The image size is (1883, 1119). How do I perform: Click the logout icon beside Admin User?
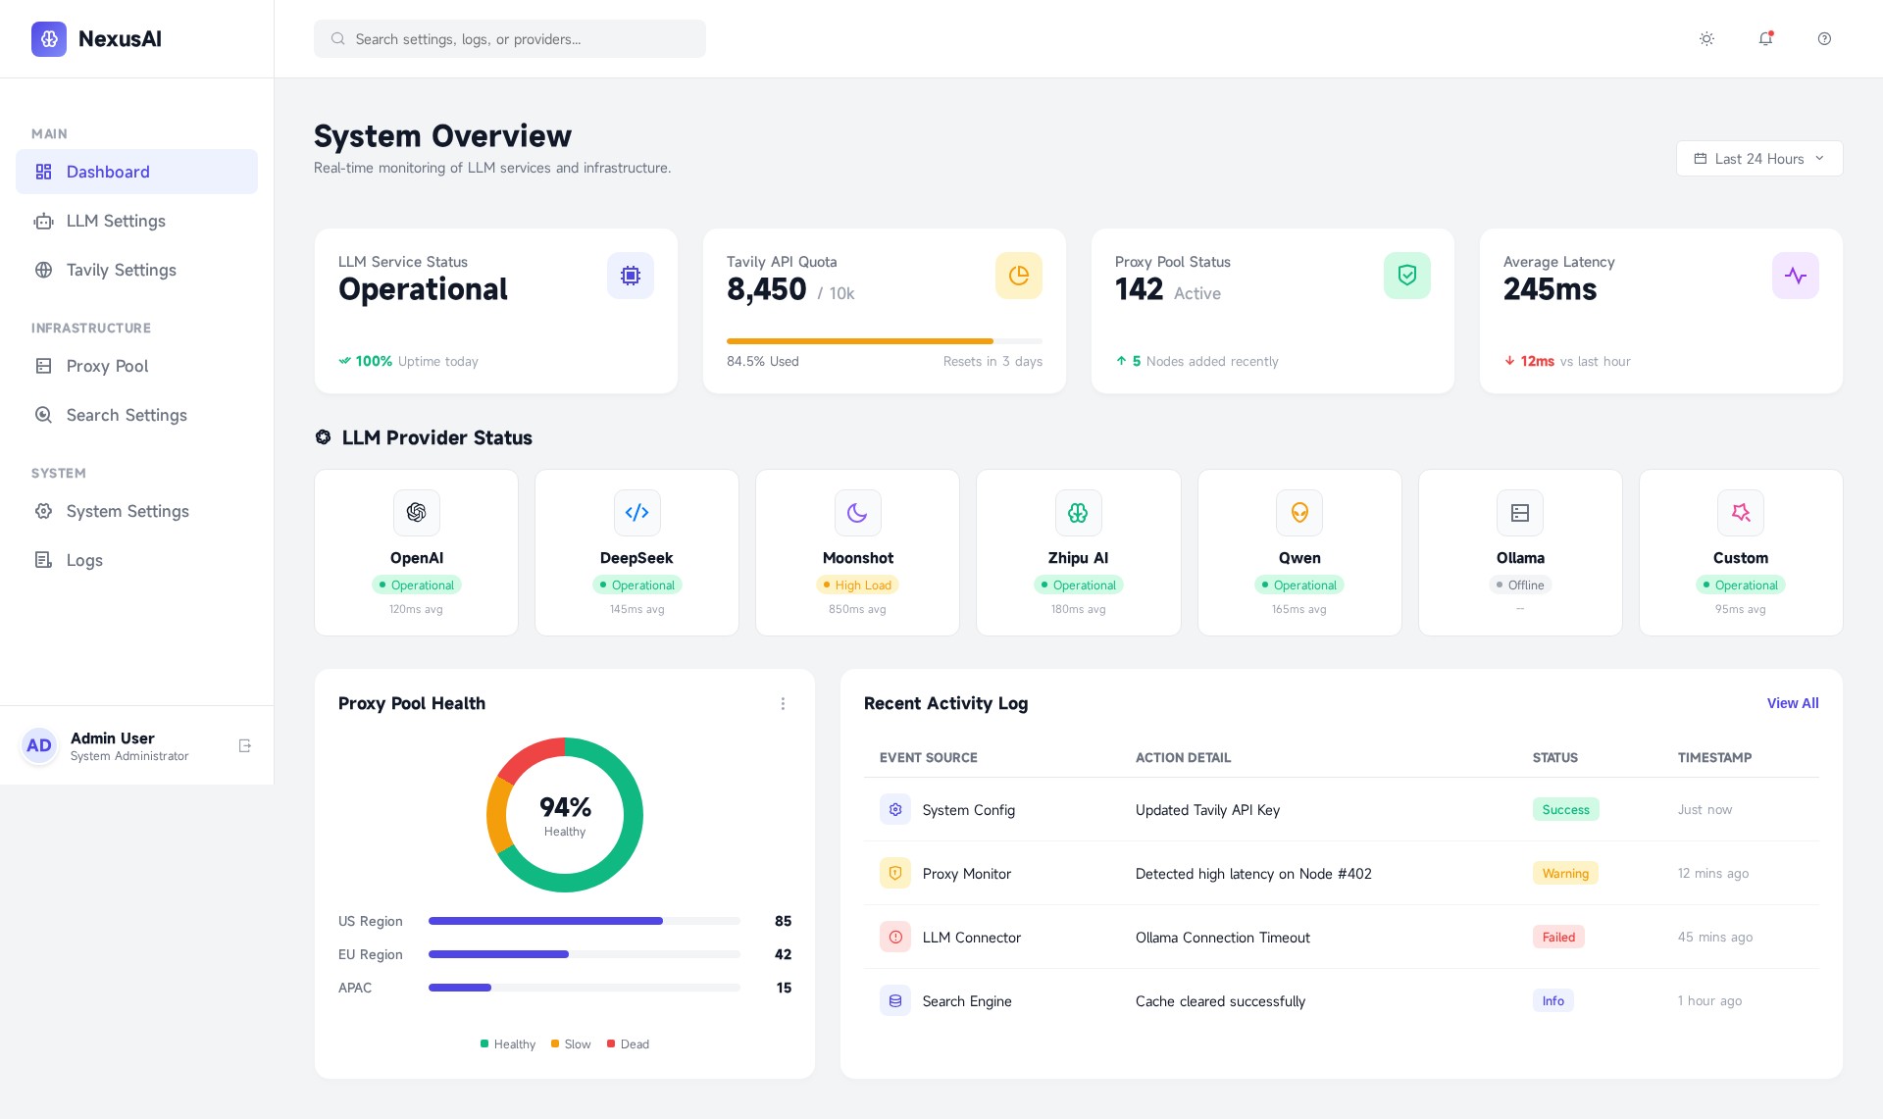245,746
